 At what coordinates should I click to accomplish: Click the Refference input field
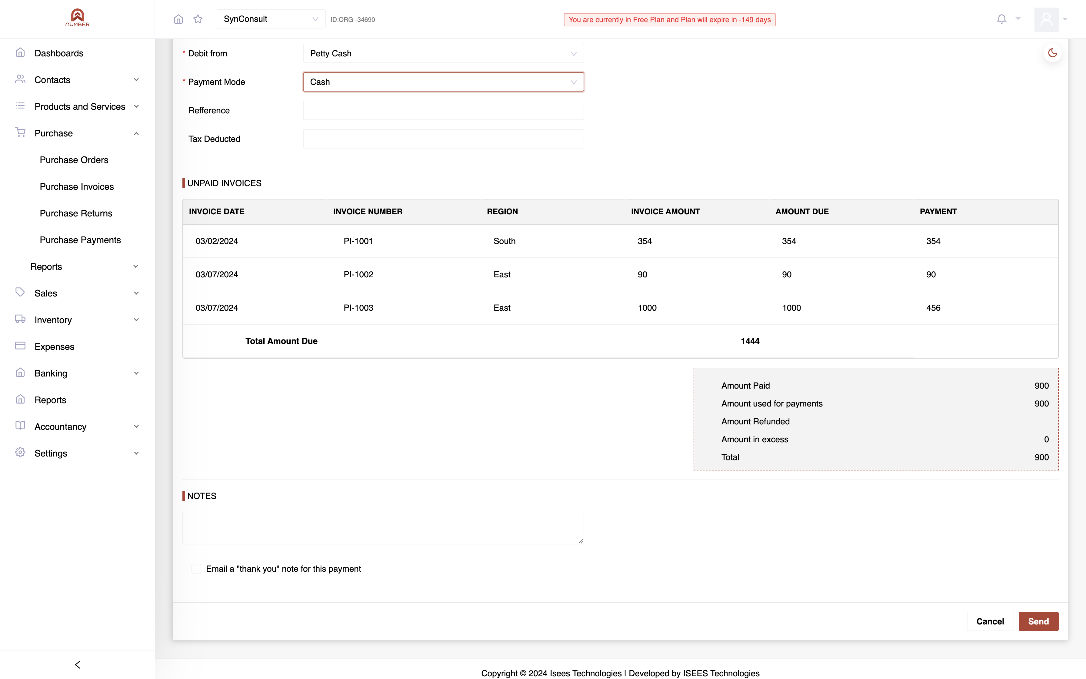(x=443, y=110)
